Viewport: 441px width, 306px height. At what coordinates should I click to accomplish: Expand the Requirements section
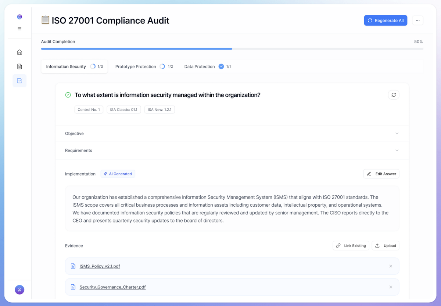coord(232,150)
